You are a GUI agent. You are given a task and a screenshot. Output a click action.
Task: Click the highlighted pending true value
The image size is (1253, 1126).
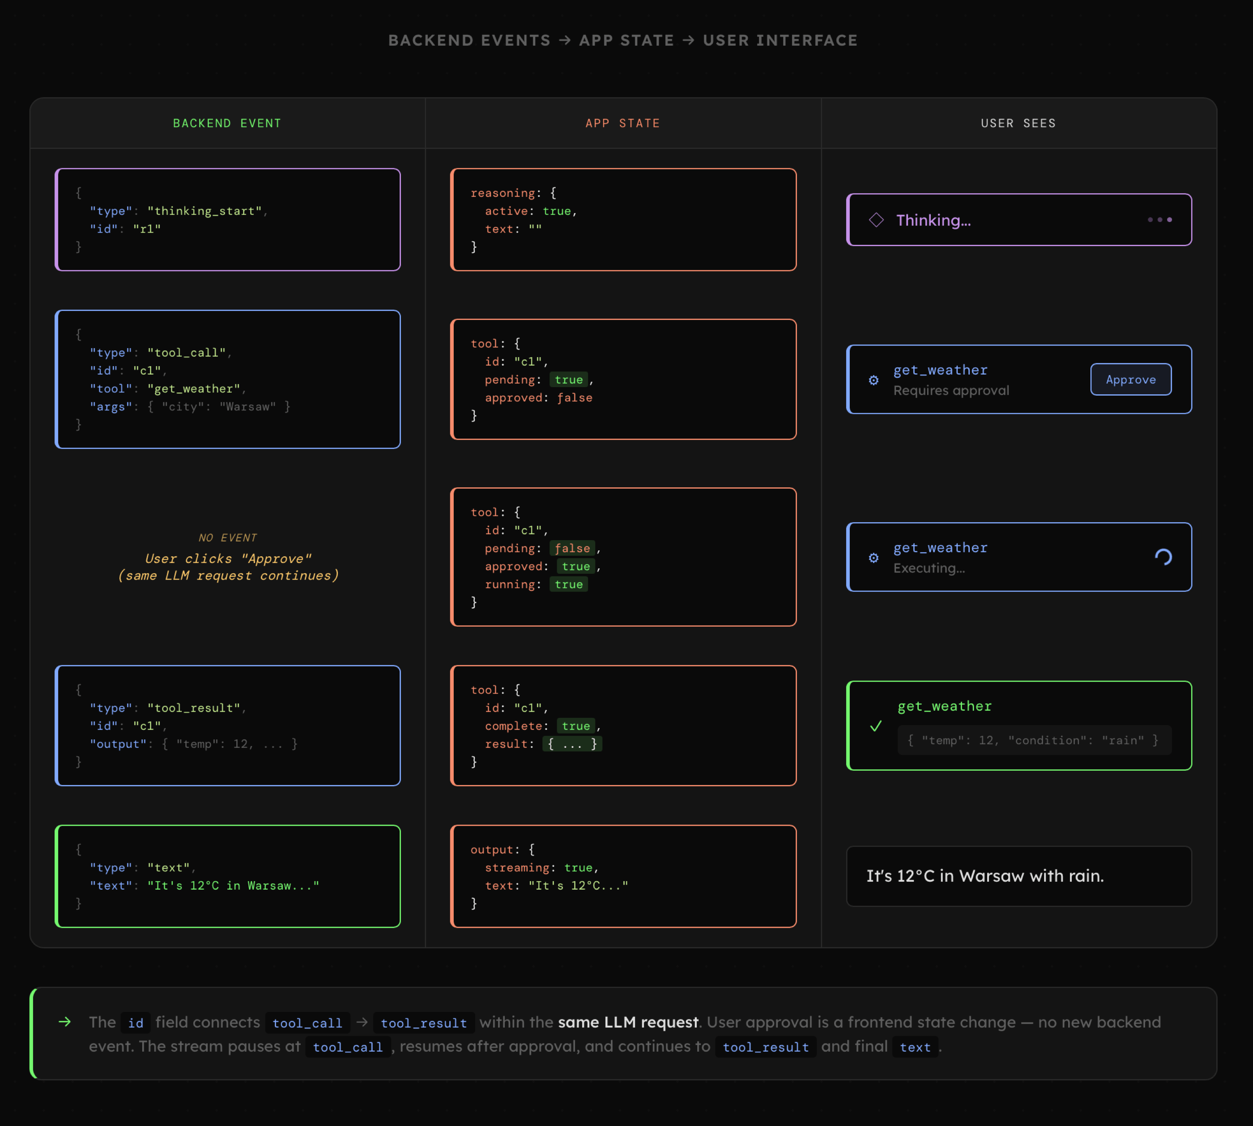[x=568, y=379]
